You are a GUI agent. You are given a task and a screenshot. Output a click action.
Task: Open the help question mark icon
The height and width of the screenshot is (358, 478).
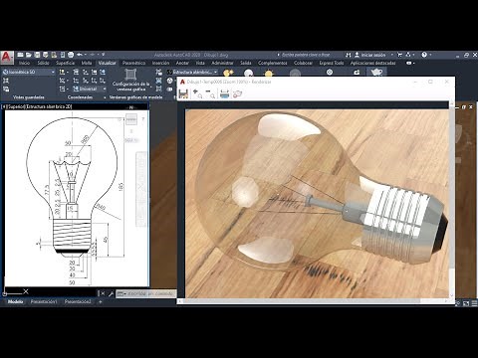(x=424, y=55)
